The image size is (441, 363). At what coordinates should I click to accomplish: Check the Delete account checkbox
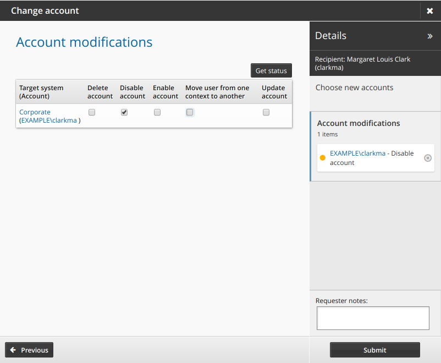[x=91, y=112]
